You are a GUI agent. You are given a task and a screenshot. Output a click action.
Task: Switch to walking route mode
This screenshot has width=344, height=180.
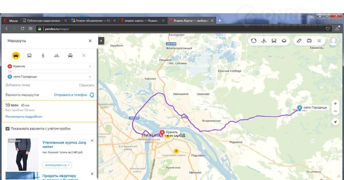tap(43, 56)
